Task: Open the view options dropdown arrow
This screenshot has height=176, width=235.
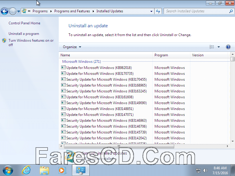Action: tap(219, 47)
